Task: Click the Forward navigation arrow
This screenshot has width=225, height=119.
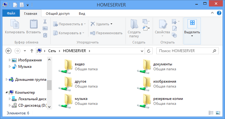Action: [x=17, y=51]
